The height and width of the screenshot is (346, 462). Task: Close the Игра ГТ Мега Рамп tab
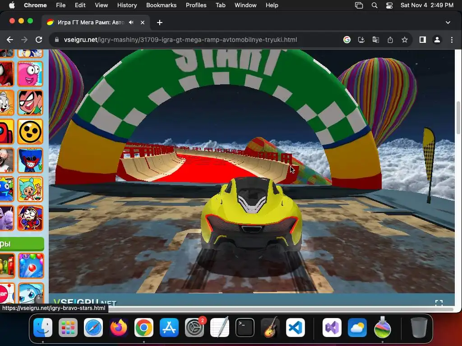tap(142, 23)
